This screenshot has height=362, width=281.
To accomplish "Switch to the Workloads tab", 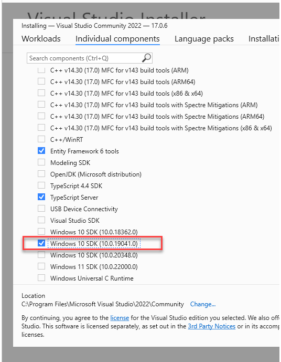I will click(41, 39).
